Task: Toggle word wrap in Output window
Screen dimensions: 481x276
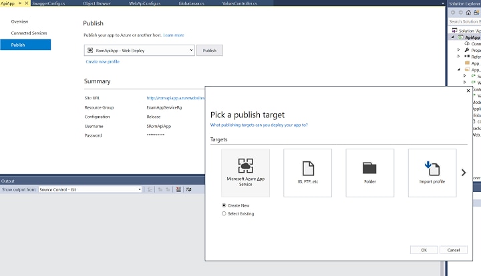Action: click(188, 189)
